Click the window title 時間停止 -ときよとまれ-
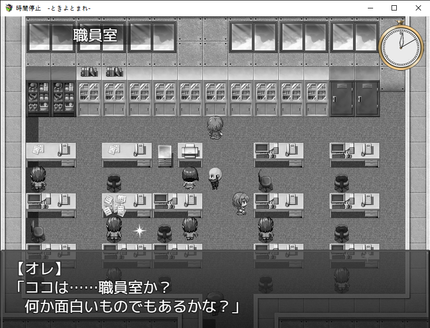Image resolution: width=430 pixels, height=328 pixels. [53, 8]
